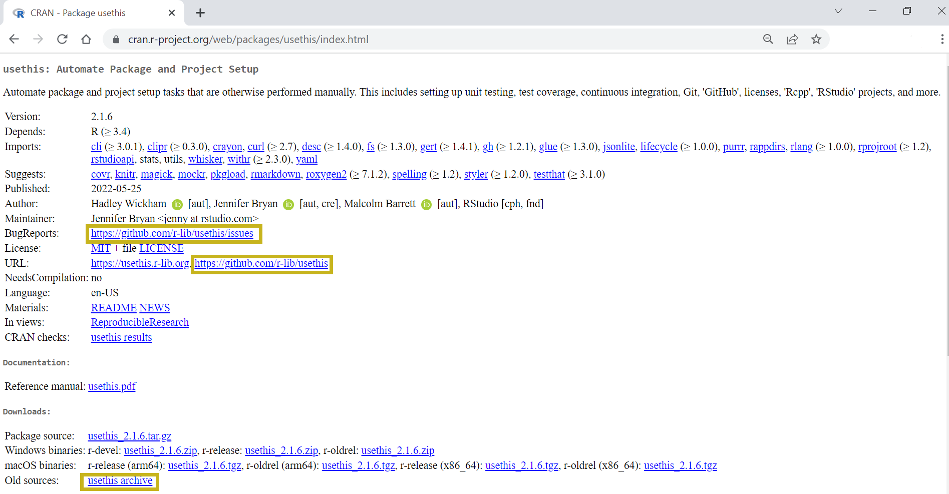The image size is (949, 494).
Task: Open the usethis archive link
Action: (x=120, y=480)
